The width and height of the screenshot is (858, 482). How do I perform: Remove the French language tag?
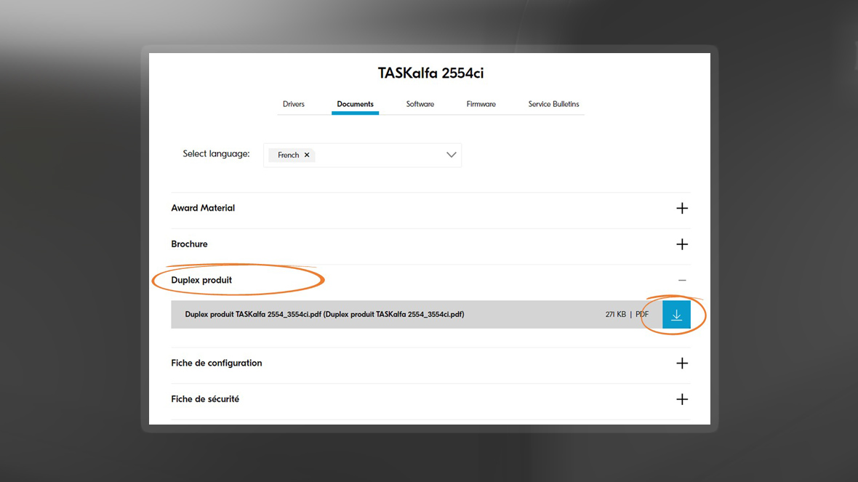pyautogui.click(x=307, y=155)
